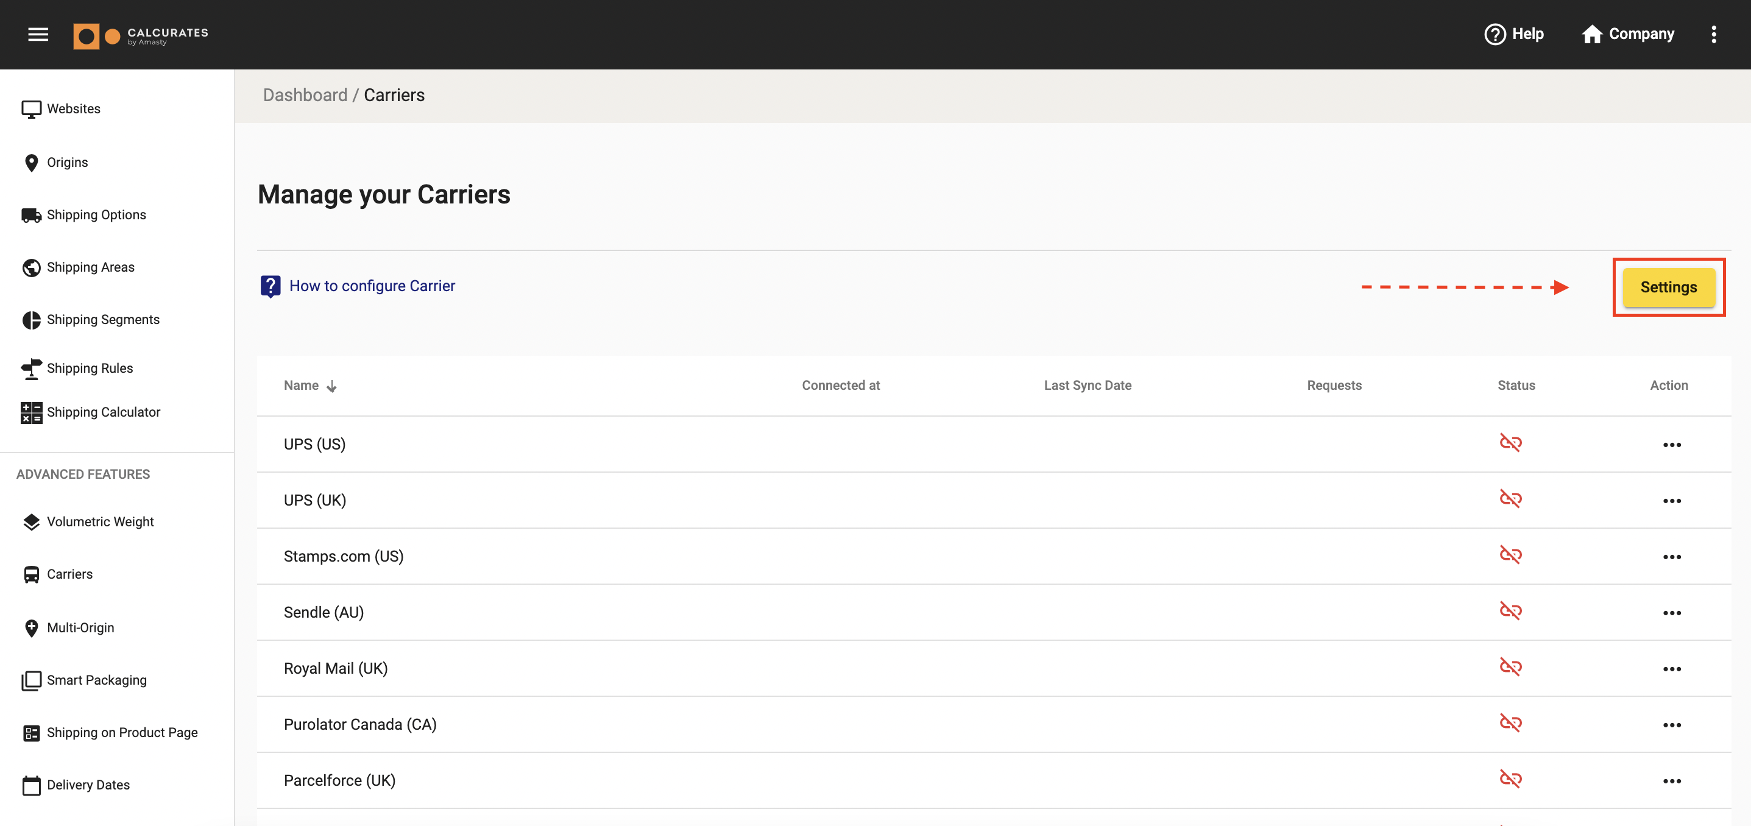Open Volumetric Weight menu item
This screenshot has height=826, width=1751.
point(101,522)
